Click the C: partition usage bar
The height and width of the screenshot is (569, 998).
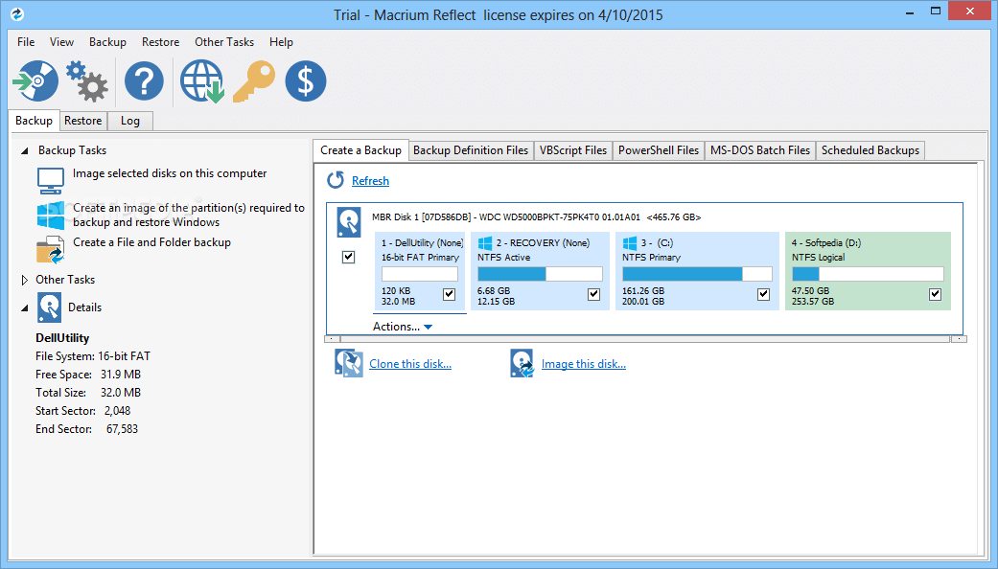[x=697, y=274]
